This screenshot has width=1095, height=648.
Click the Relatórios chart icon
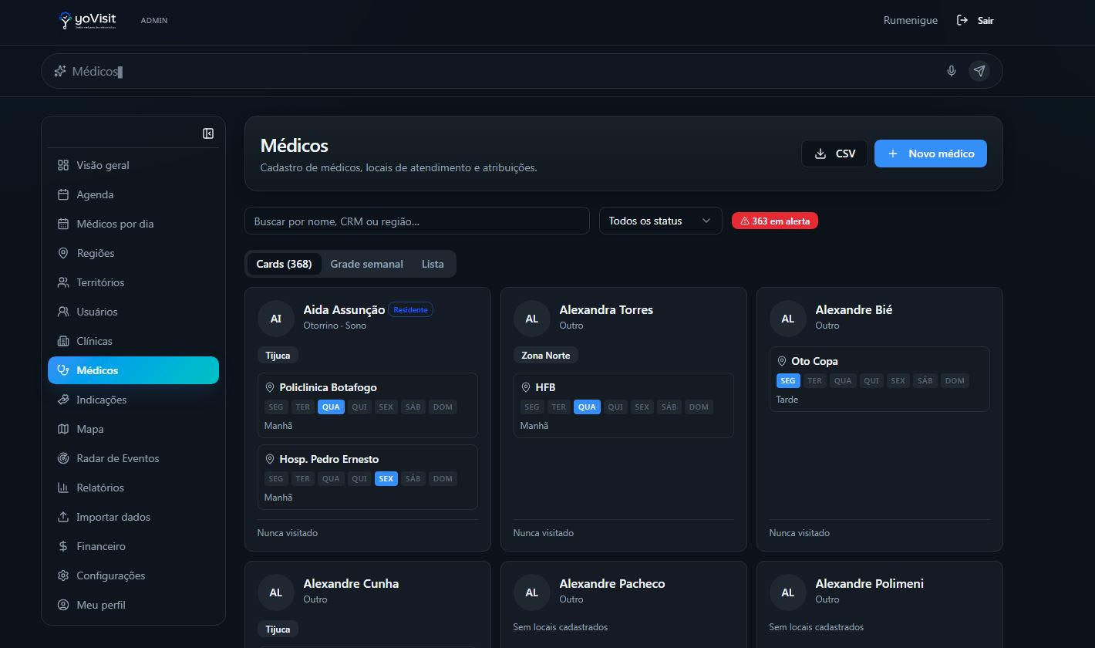click(x=63, y=488)
